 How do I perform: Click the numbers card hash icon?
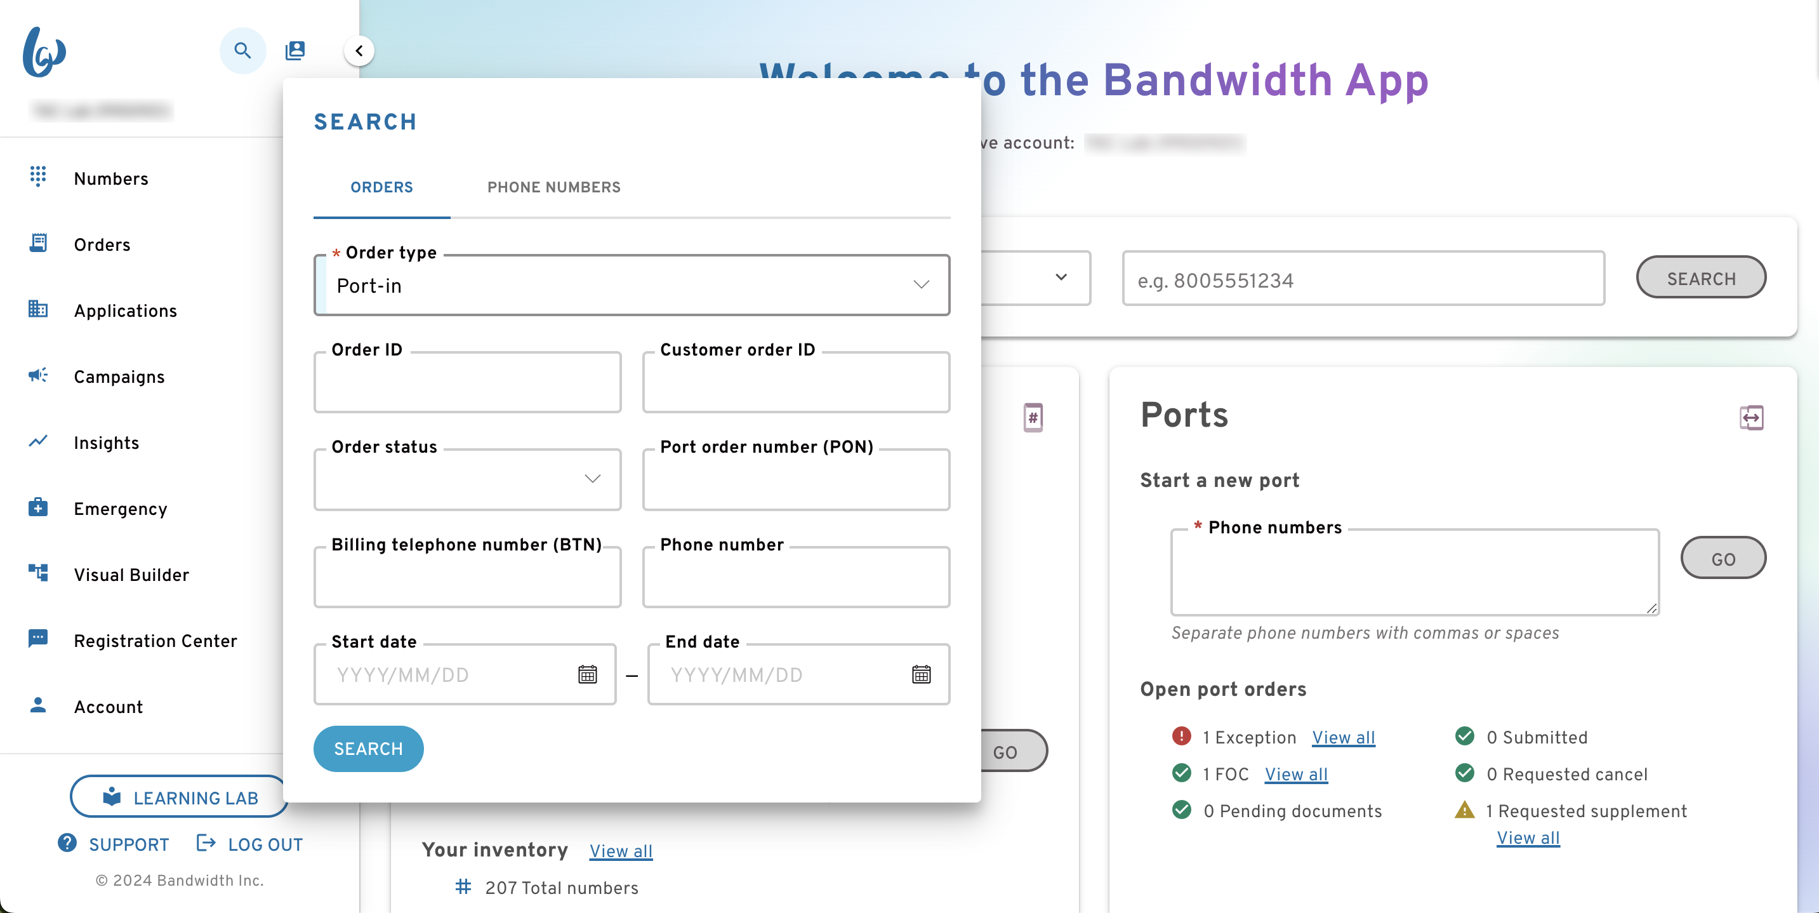click(x=1033, y=418)
